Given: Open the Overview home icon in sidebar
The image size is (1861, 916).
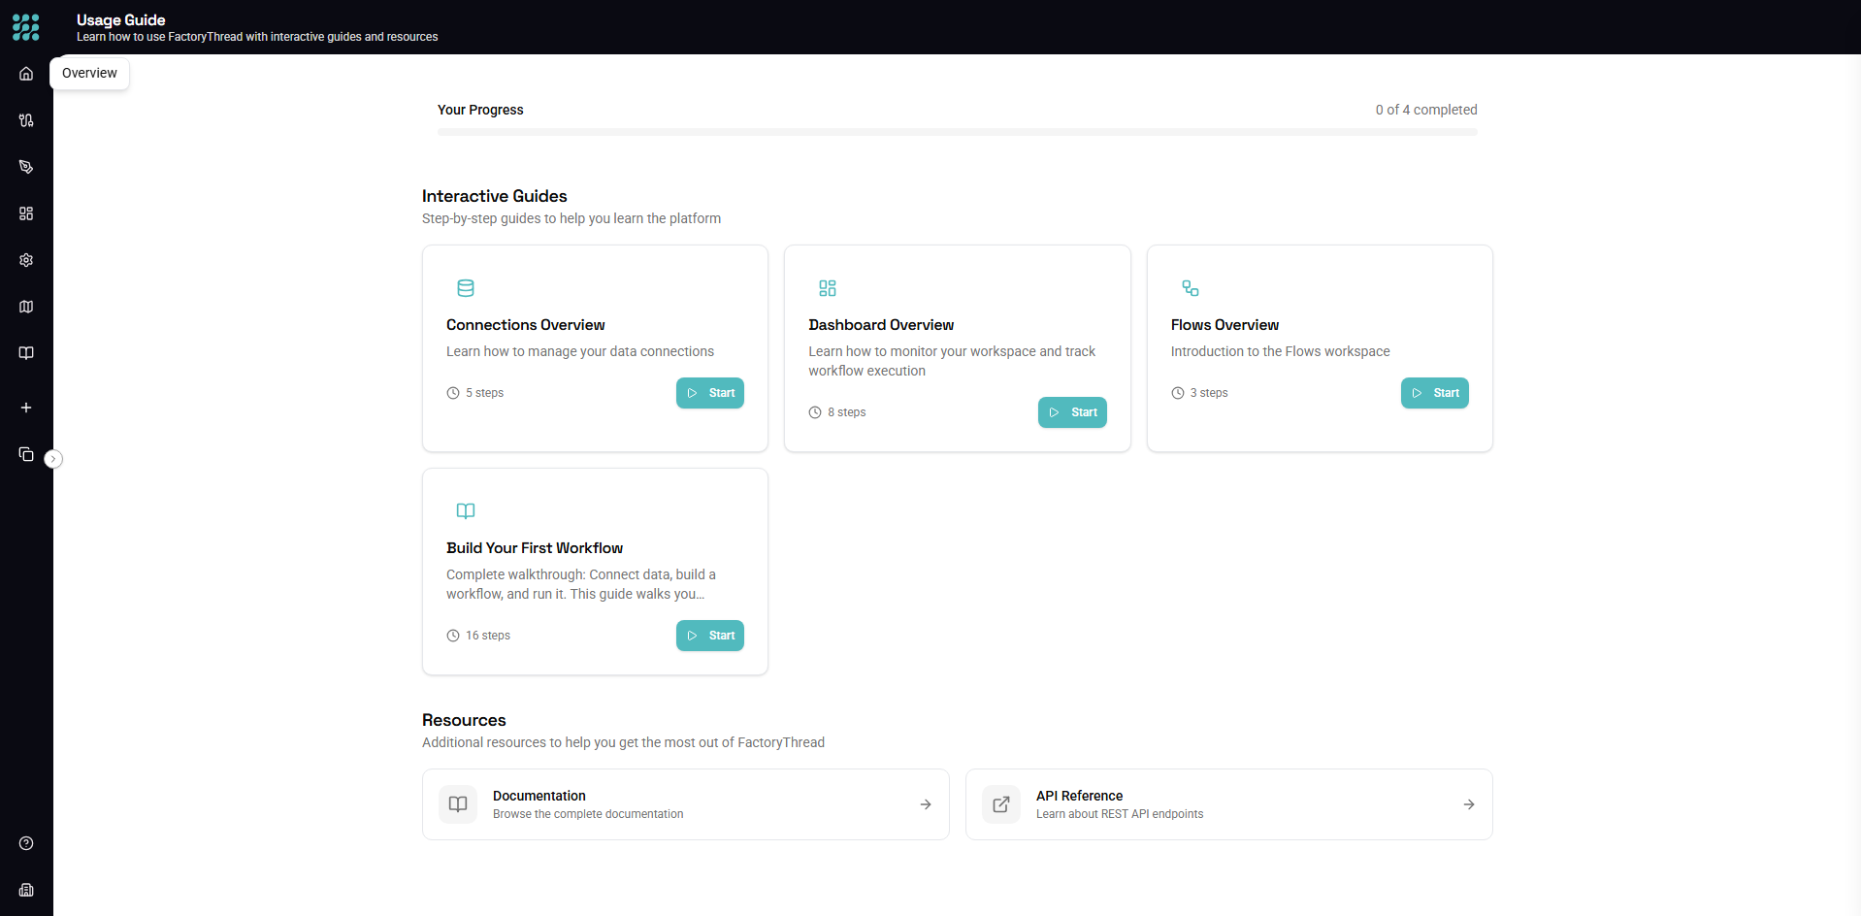Looking at the screenshot, I should (26, 74).
